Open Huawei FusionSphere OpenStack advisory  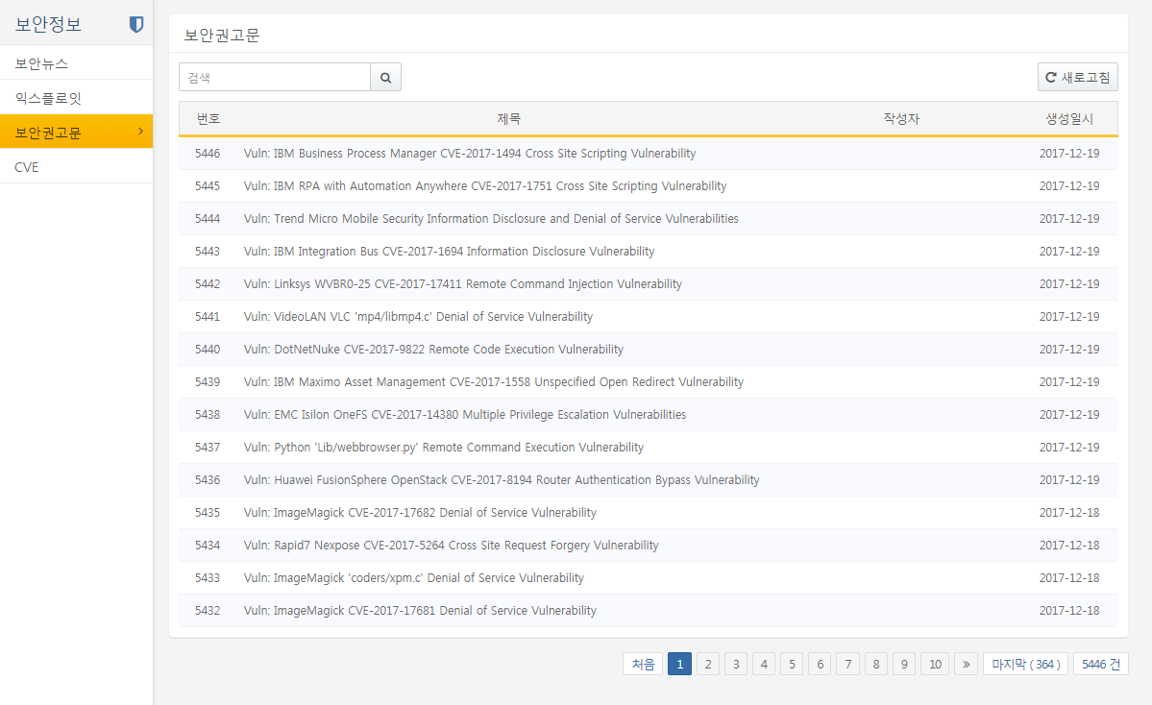tap(502, 480)
